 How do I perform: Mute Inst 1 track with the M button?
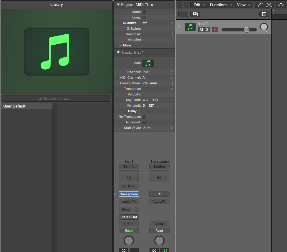tap(201, 30)
